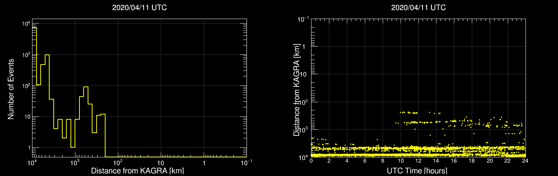Click the '20' tick on UTC Time axis
Screen dimensions: 558x176
490,161
